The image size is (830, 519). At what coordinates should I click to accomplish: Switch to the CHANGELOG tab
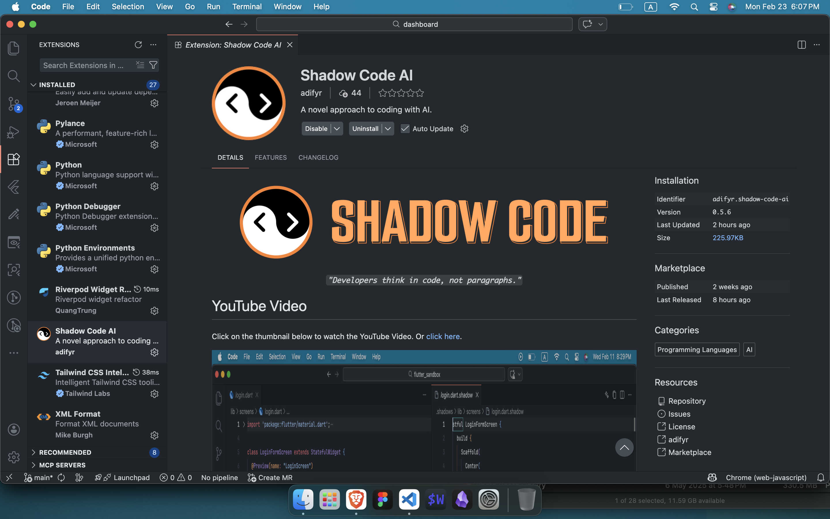point(318,157)
